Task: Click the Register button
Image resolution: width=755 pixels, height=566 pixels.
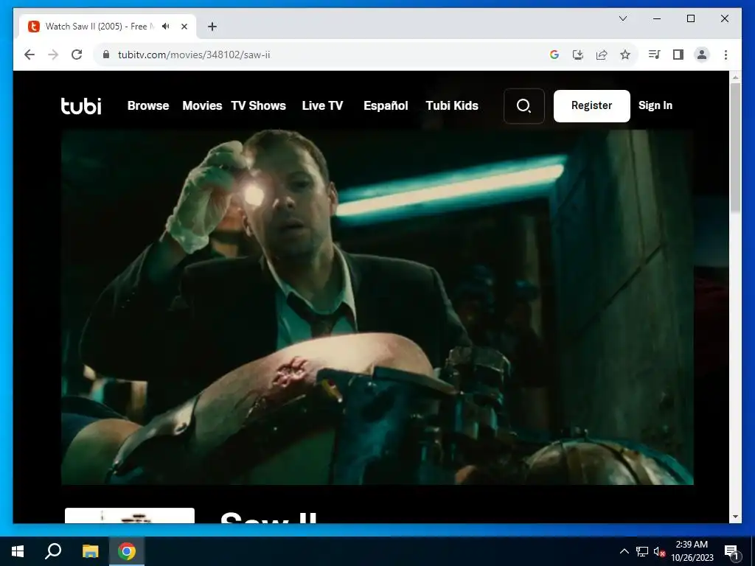Action: pyautogui.click(x=592, y=106)
